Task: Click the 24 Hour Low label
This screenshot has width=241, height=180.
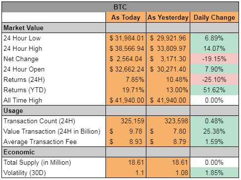Action: 22,38
